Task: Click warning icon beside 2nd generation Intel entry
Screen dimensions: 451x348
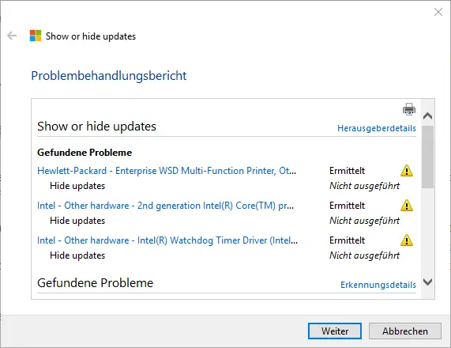Action: click(407, 206)
